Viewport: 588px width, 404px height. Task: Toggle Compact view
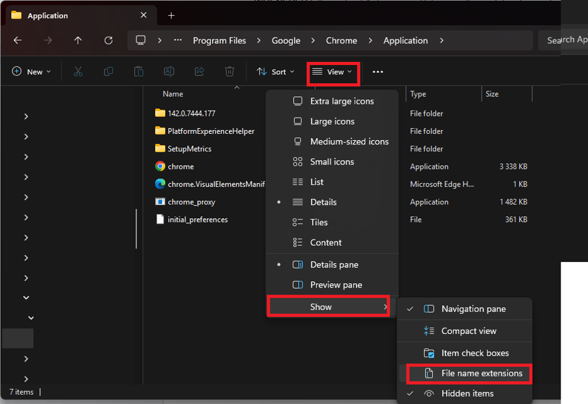click(465, 331)
